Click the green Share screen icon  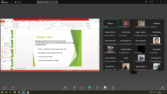pyautogui.click(x=90, y=87)
